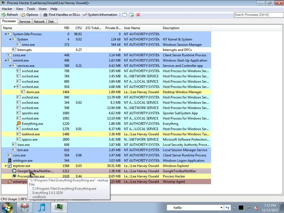Viewport: 284px width, 213px height.
Task: Click CPU Usage 1.08% status text
Action: click(x=14, y=199)
